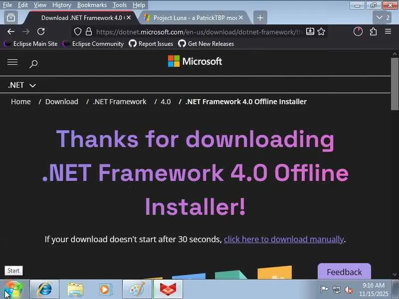Open the Action Center flag tray icon

tap(324, 290)
